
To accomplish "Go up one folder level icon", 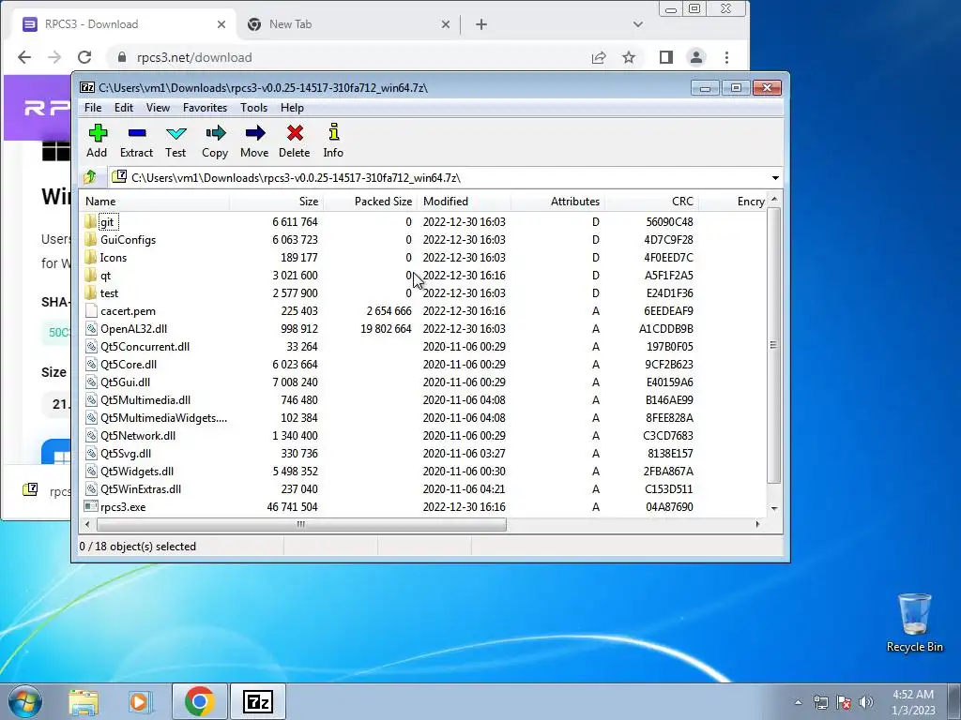I will click(x=90, y=177).
